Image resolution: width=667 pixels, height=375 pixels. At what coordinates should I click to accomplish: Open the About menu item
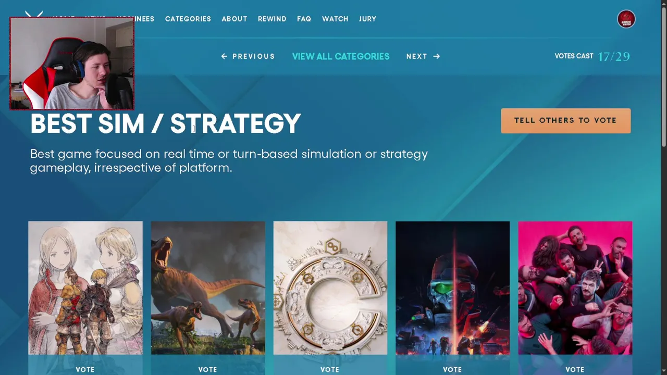pos(234,19)
